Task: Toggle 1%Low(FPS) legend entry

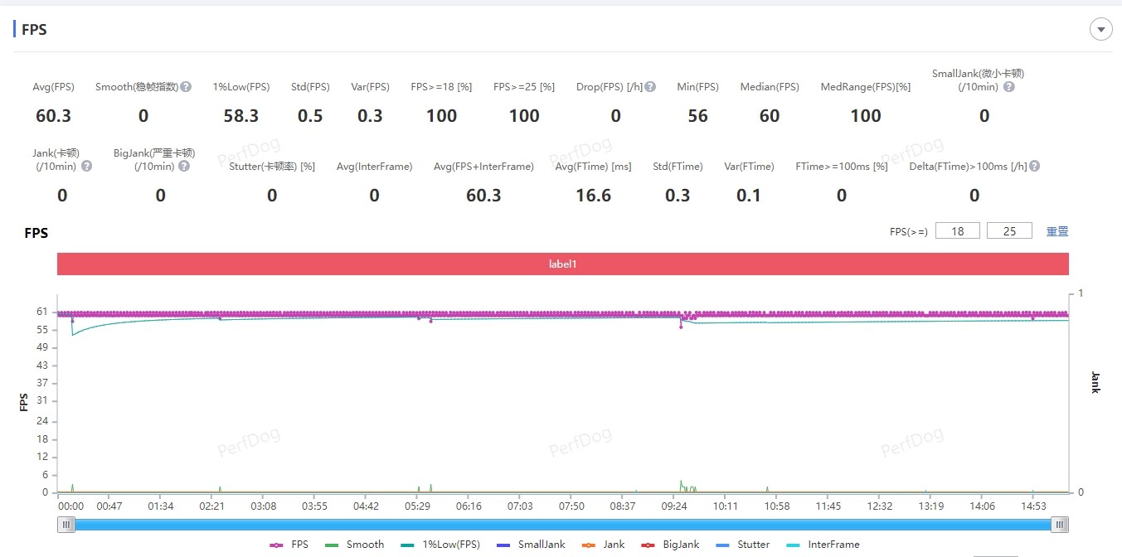Action: click(x=440, y=545)
